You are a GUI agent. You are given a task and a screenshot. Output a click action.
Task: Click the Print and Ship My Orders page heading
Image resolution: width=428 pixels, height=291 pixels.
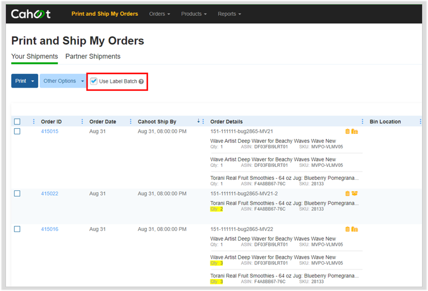[x=77, y=41]
